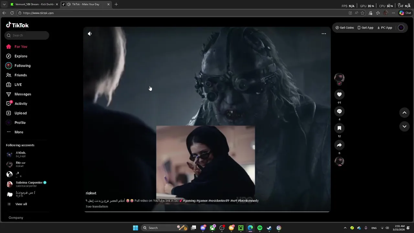Screen dimensions: 414x233
Task: Open the browser Settings and more menu
Action: point(393,13)
